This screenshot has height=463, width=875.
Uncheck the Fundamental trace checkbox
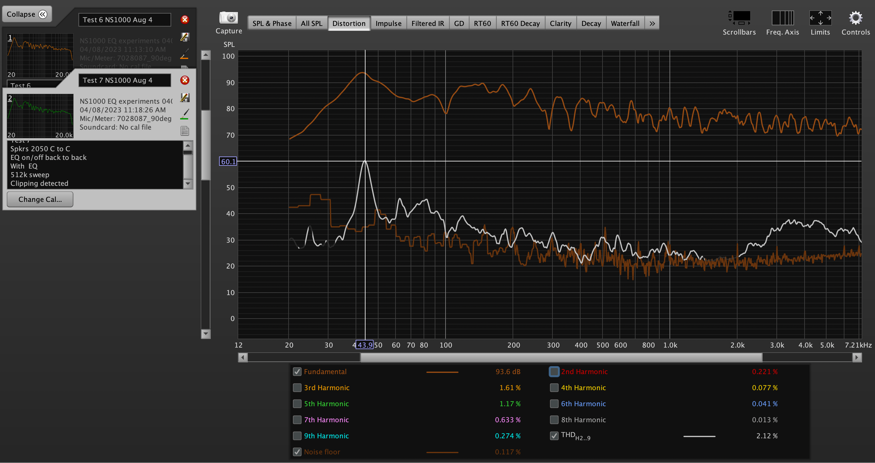(297, 372)
